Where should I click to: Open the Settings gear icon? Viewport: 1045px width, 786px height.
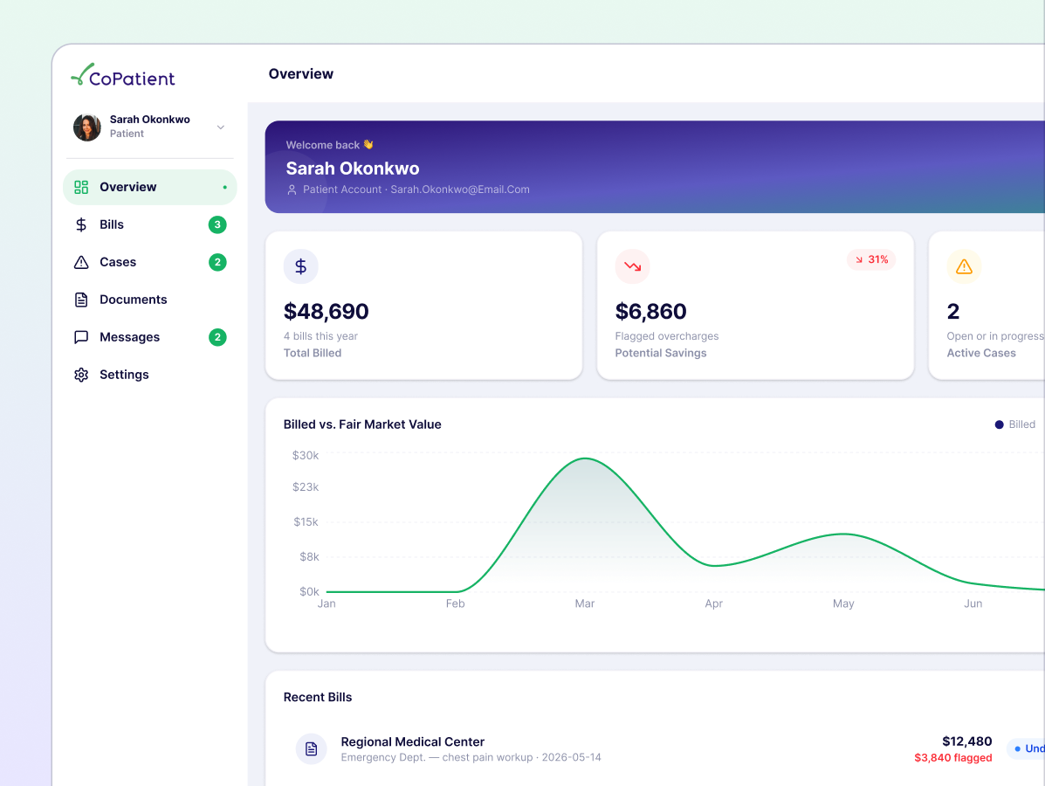(81, 375)
